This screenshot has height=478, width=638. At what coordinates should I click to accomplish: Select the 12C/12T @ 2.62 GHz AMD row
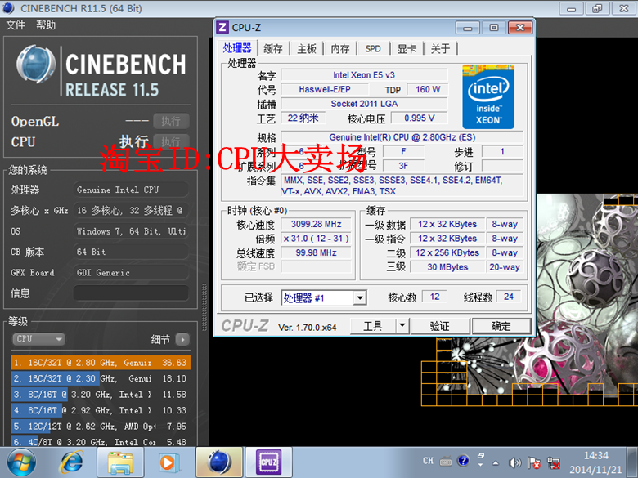101,427
